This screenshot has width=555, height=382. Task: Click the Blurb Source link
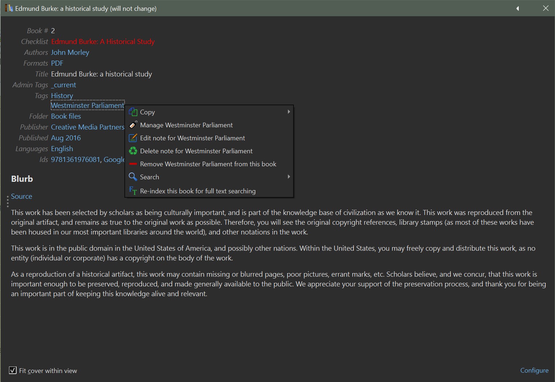point(22,196)
